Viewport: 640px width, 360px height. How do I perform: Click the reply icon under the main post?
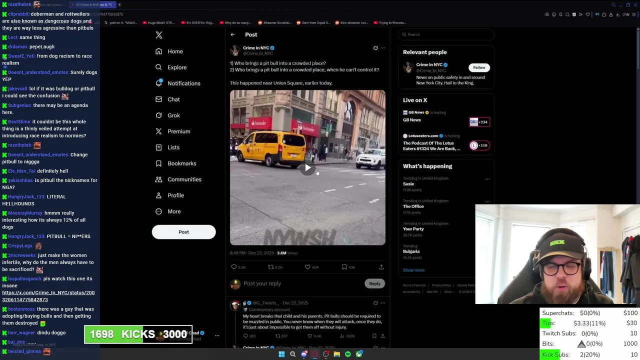(234, 267)
